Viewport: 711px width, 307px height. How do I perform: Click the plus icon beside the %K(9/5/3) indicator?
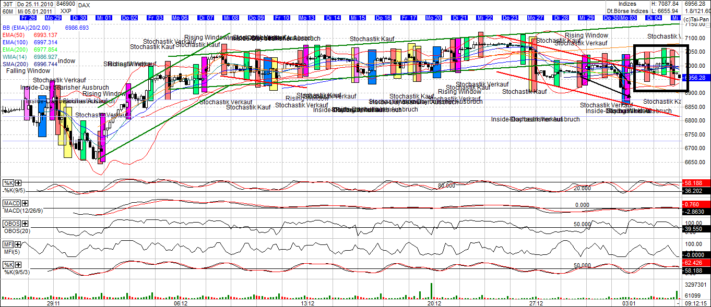[x=19, y=264]
